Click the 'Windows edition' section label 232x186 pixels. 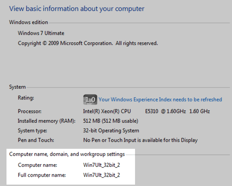pyautogui.click(x=28, y=22)
